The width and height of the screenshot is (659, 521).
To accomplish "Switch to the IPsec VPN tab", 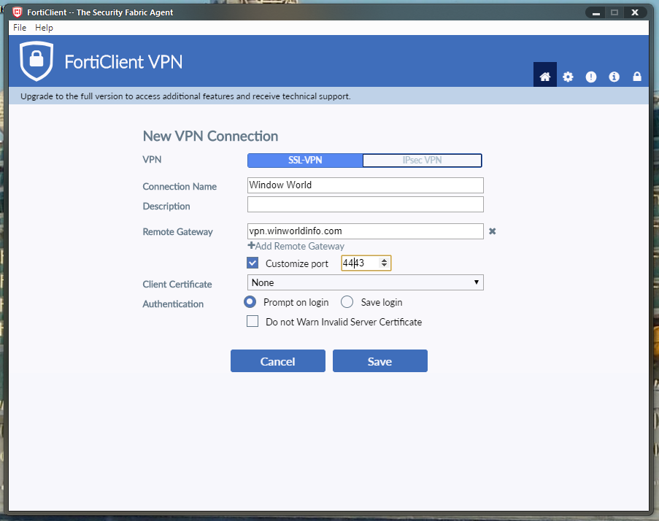I will [422, 160].
